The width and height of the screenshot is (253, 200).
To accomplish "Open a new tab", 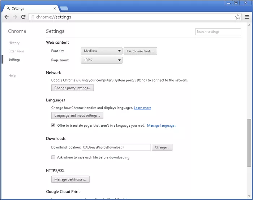I will click(64, 9).
